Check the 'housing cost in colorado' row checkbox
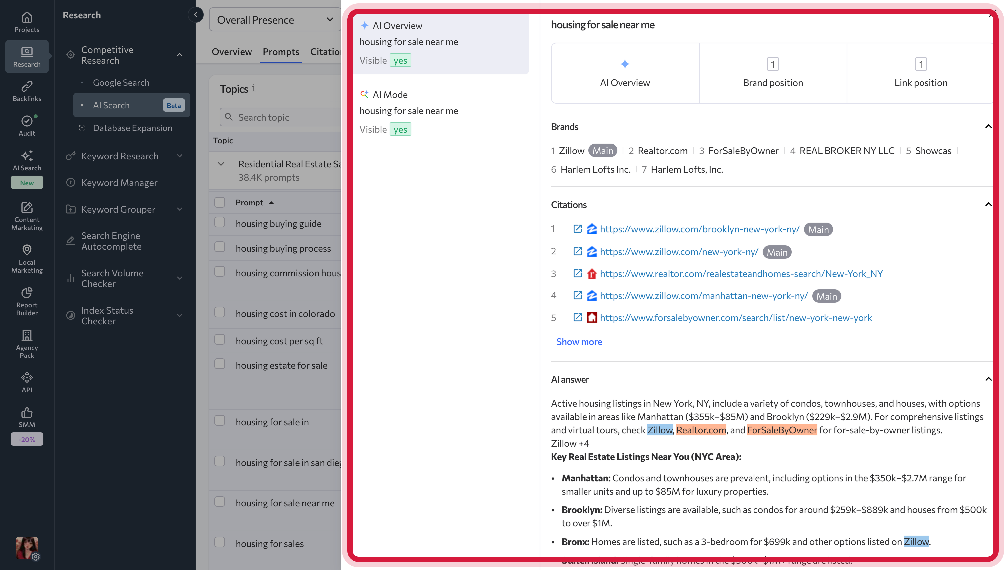The width and height of the screenshot is (1006, 570). pos(220,312)
